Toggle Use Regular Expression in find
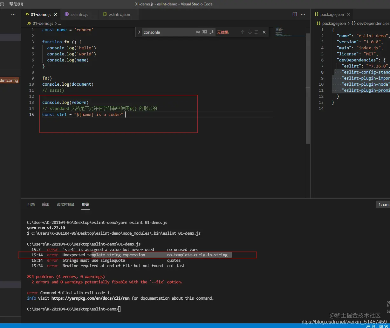The height and width of the screenshot is (328, 390). pos(212,32)
